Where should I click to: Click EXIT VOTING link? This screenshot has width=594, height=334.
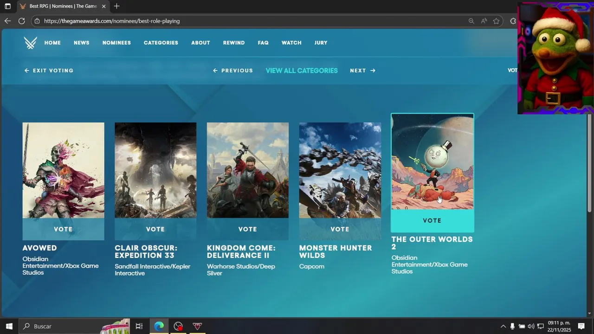coord(49,71)
